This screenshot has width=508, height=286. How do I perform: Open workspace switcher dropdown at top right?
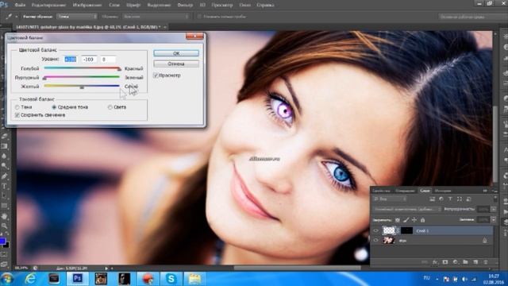[473, 17]
